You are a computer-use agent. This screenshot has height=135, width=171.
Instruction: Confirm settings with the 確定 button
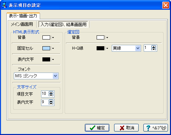(97, 128)
